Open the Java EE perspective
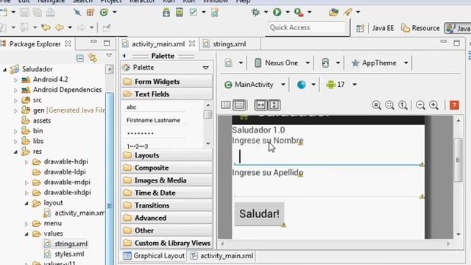Viewport: 471px width, 265px height. point(383,28)
